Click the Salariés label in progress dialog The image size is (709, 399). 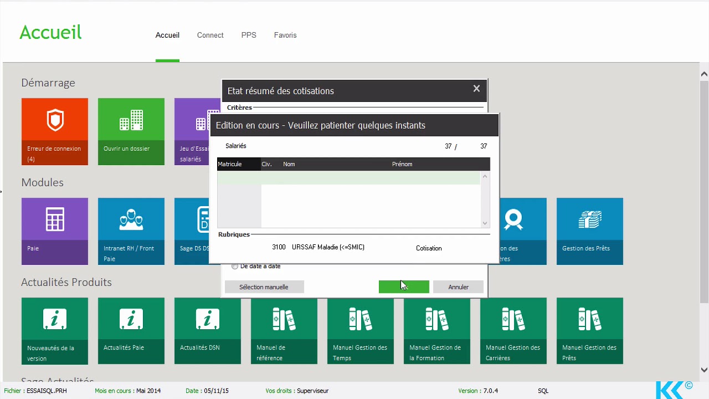236,146
